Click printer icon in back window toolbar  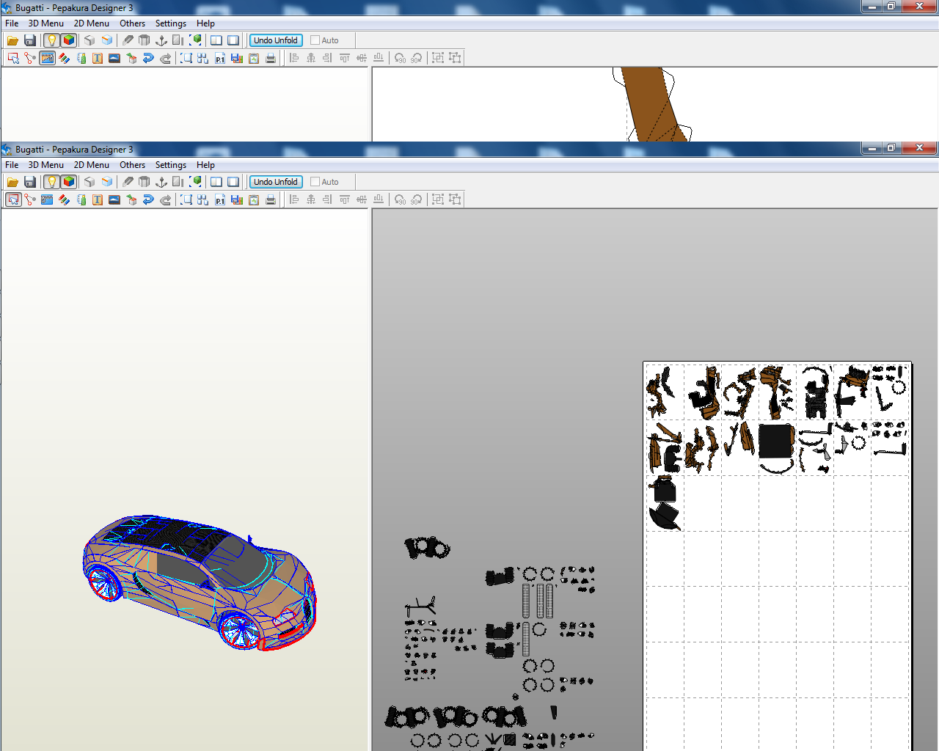pyautogui.click(x=271, y=58)
